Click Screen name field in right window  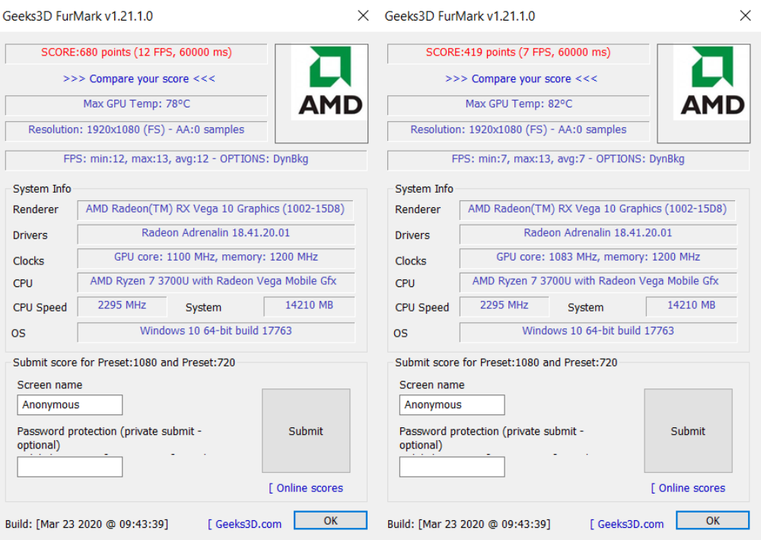451,405
